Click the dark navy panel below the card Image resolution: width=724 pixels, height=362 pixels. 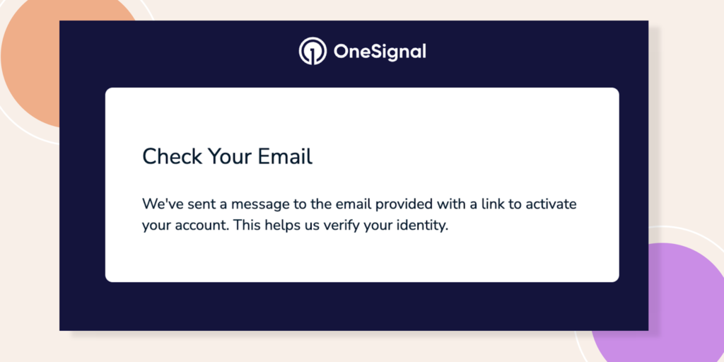point(354,306)
